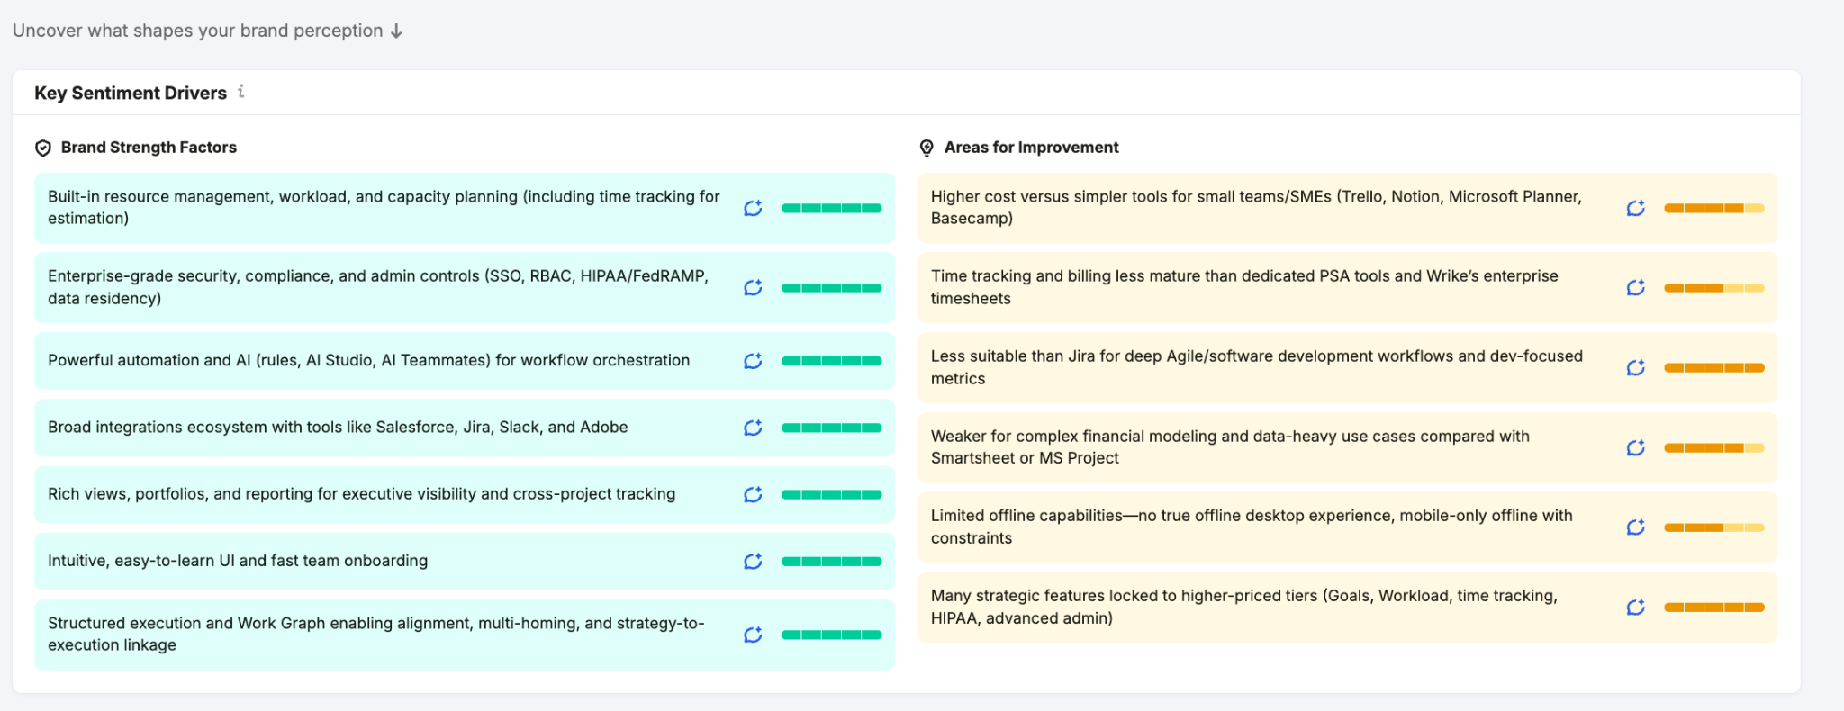Click refresh icon for broad integrations ecosystem row
The image size is (1844, 711).
point(753,427)
